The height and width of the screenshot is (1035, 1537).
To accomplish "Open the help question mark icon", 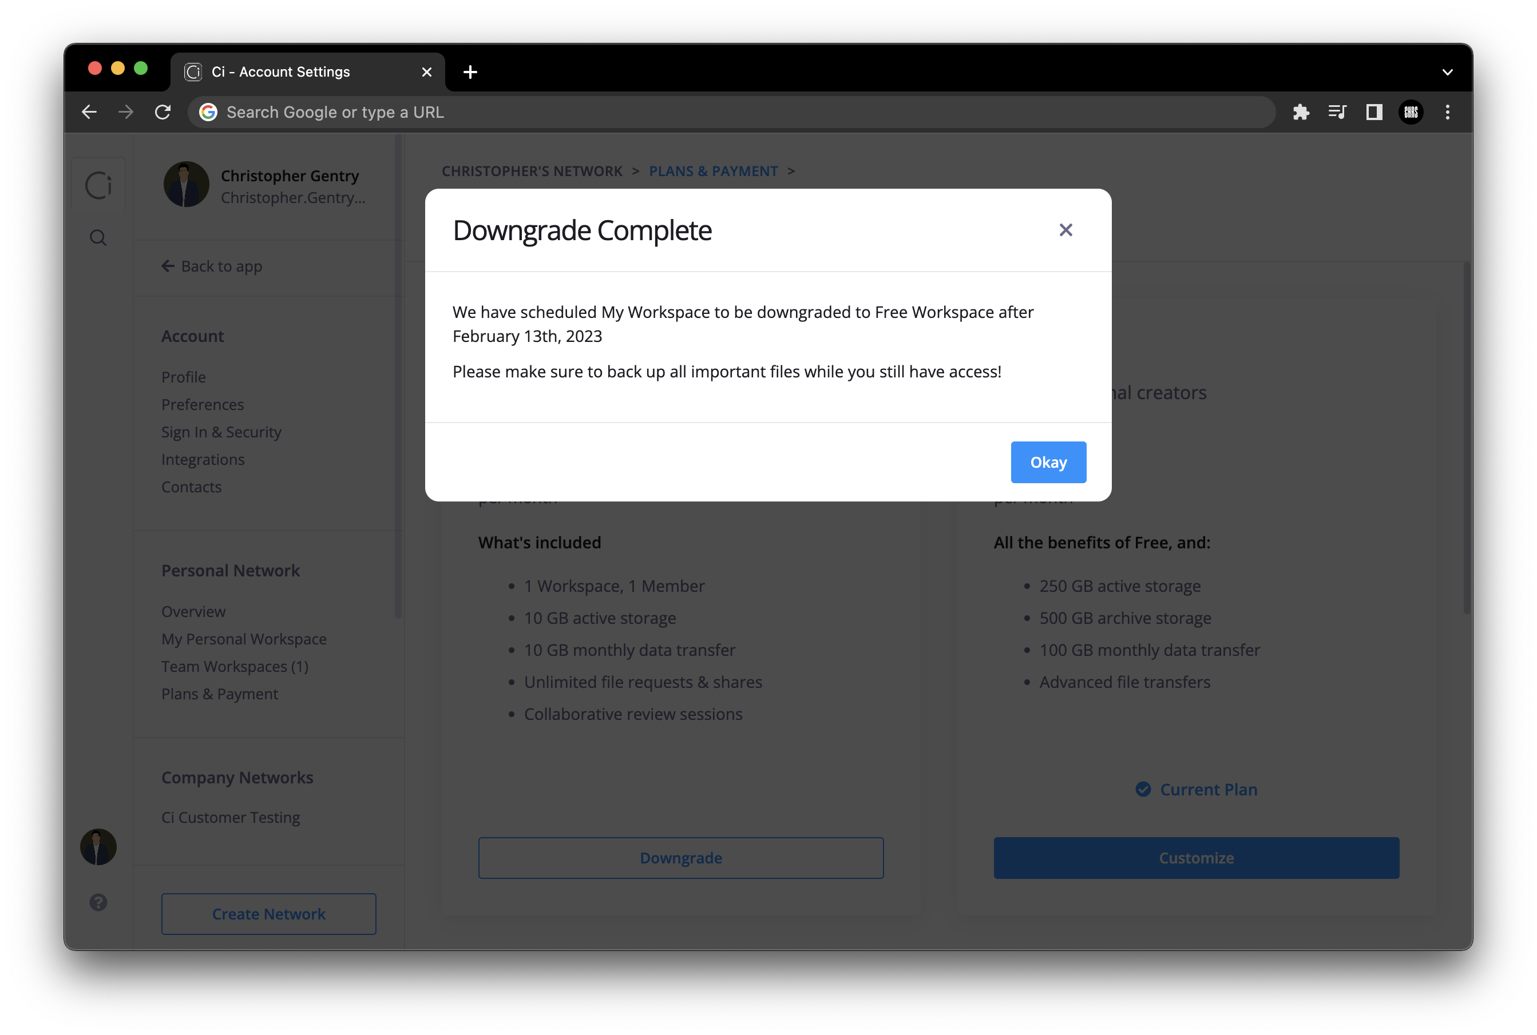I will tap(98, 902).
